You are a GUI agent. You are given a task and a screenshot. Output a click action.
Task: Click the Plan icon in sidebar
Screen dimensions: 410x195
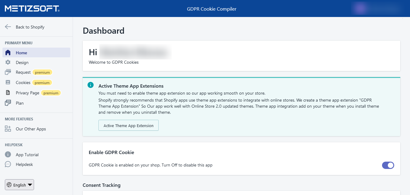8,103
